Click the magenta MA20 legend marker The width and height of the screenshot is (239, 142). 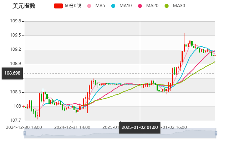pos(139,6)
